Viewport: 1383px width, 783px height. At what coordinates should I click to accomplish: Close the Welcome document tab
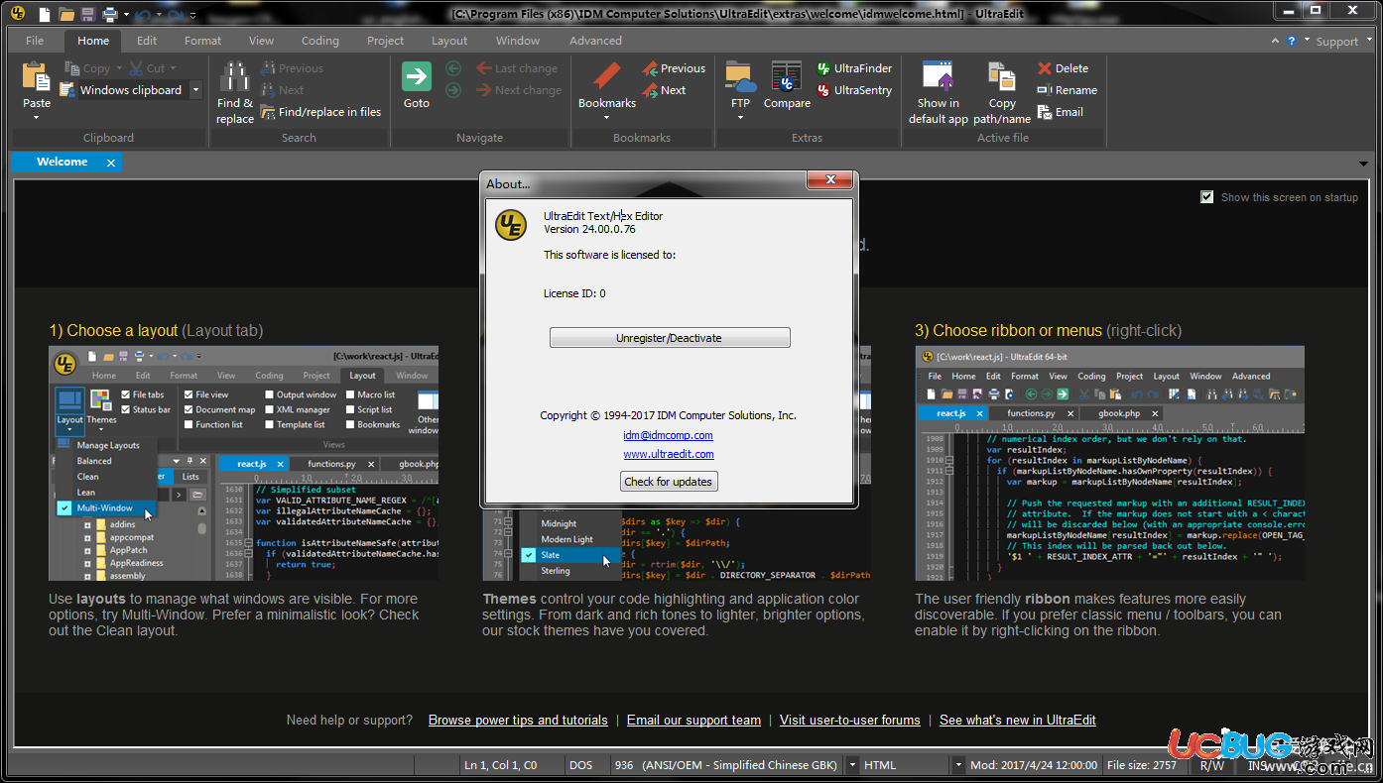(110, 163)
